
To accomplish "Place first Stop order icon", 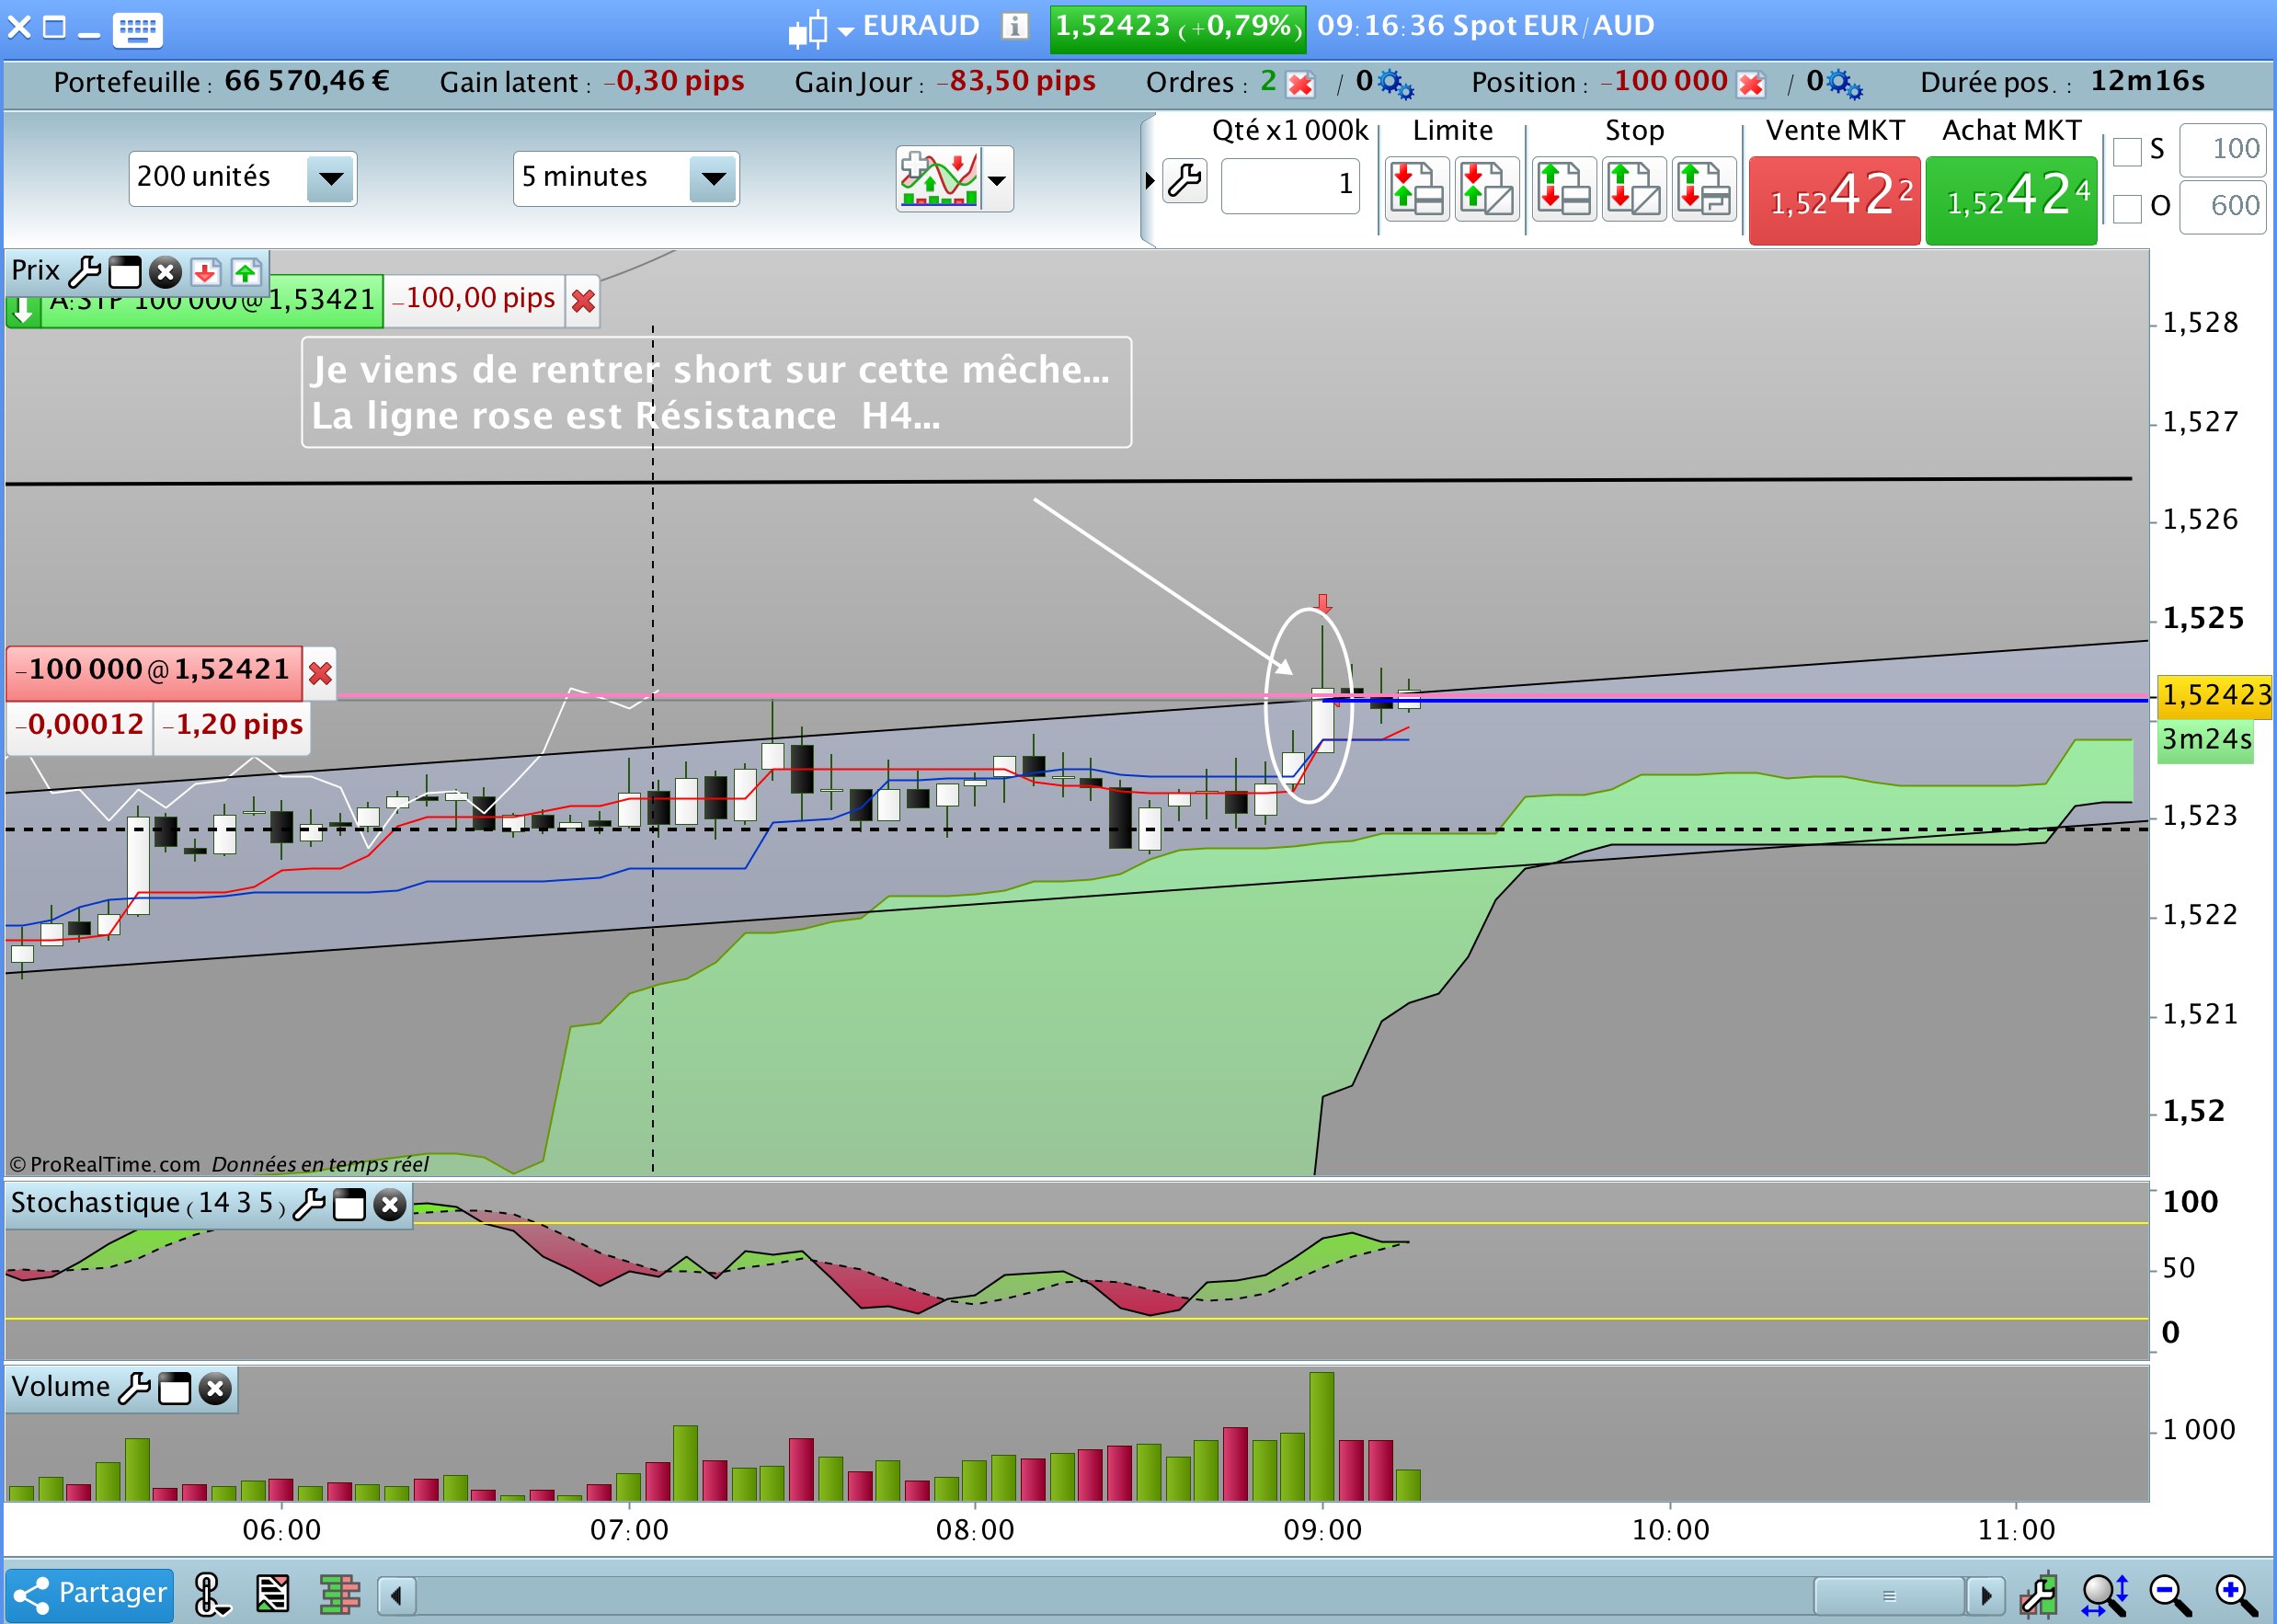I will click(x=1564, y=188).
